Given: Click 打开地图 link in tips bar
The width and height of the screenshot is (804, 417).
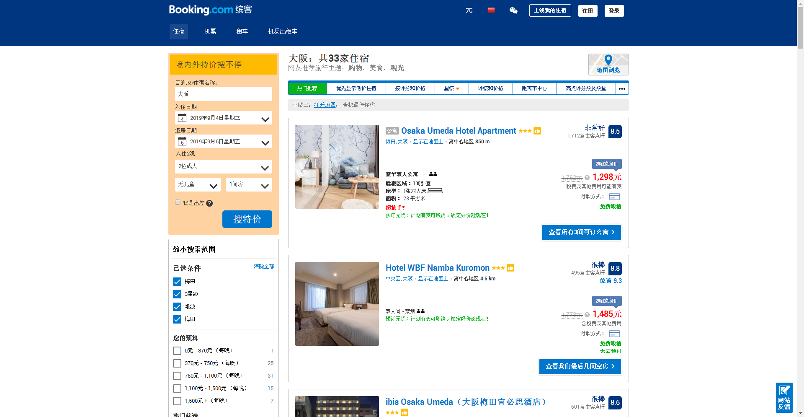Looking at the screenshot, I should (x=325, y=105).
